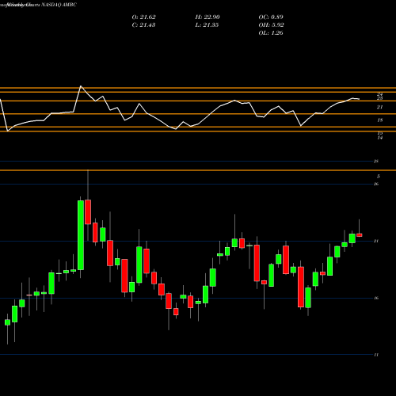Click the tallest green candlestick body

pos(81,235)
